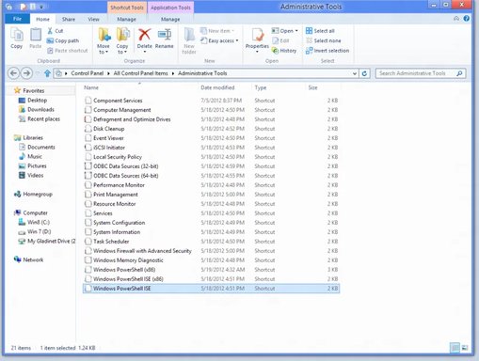The image size is (479, 361).
Task: Click the Back navigation arrow
Action: pyautogui.click(x=13, y=73)
